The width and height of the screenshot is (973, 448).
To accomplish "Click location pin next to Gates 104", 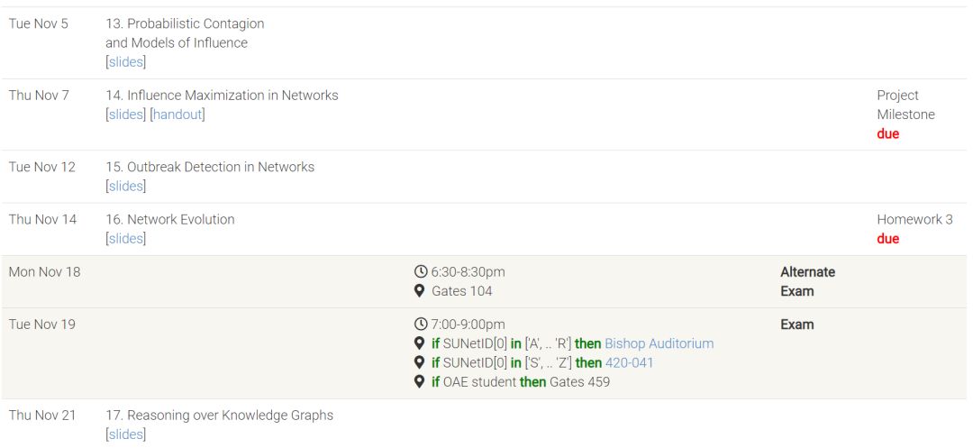I will coord(420,291).
